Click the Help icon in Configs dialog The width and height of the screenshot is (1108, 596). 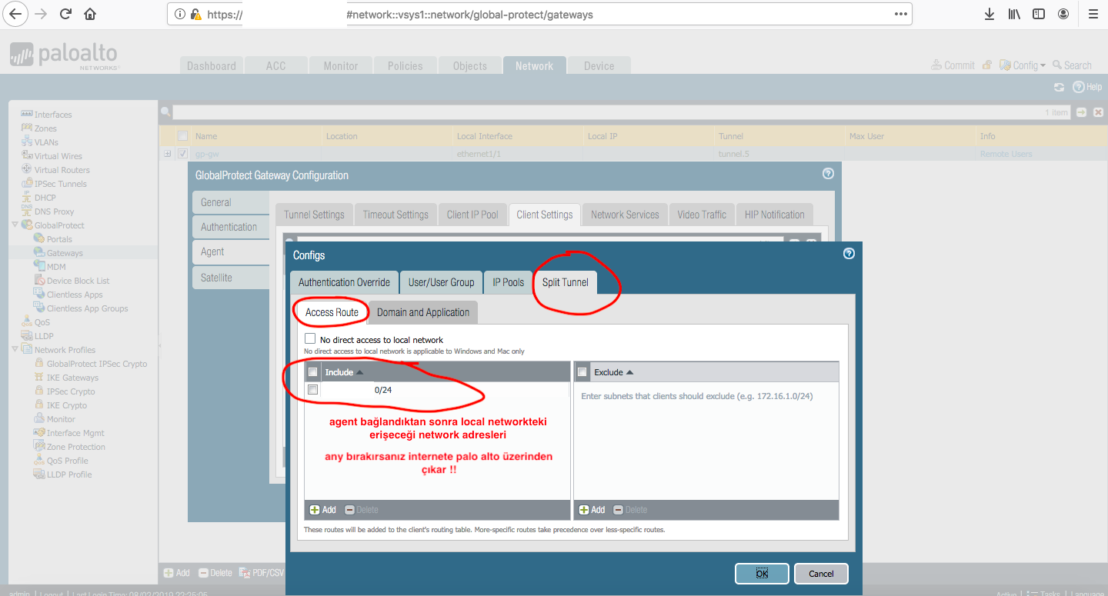[x=849, y=254]
